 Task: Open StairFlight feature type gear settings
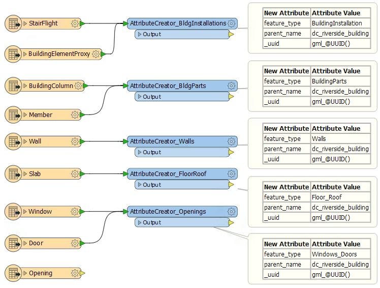[x=75, y=23]
